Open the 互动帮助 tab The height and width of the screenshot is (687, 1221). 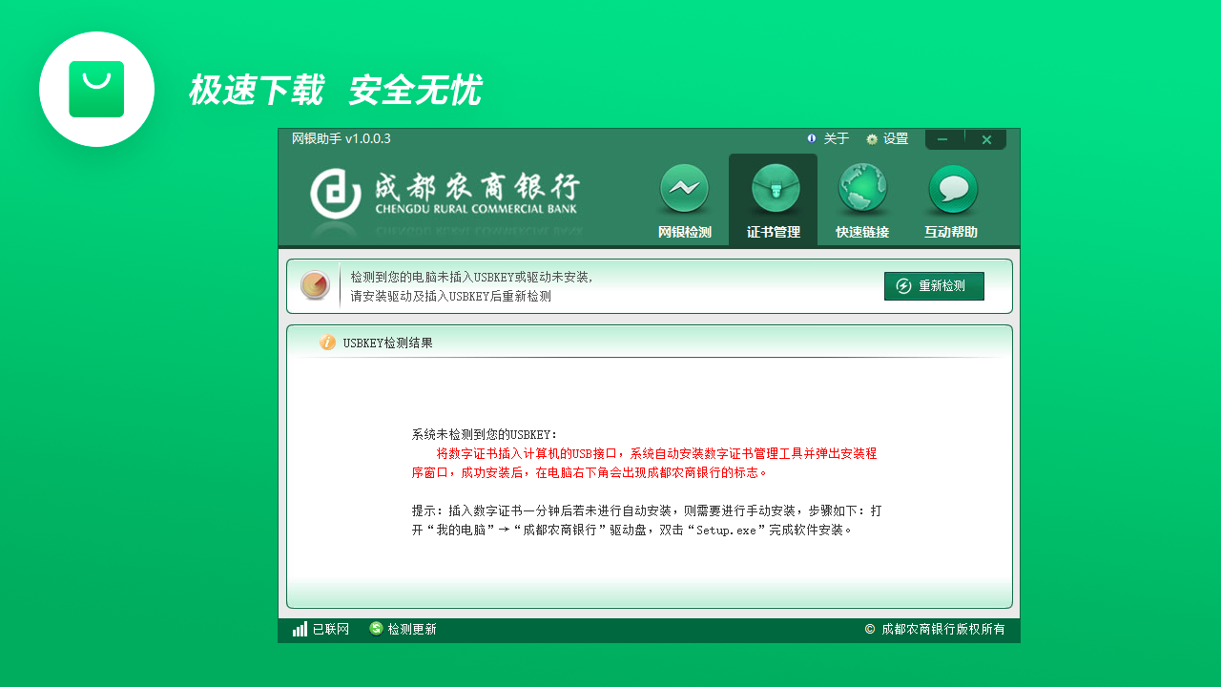952,231
